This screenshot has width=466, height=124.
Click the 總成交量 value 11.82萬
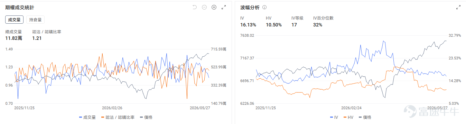[14, 38]
